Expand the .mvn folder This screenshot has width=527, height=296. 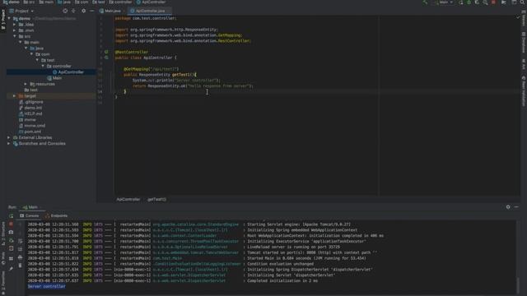(x=15, y=30)
